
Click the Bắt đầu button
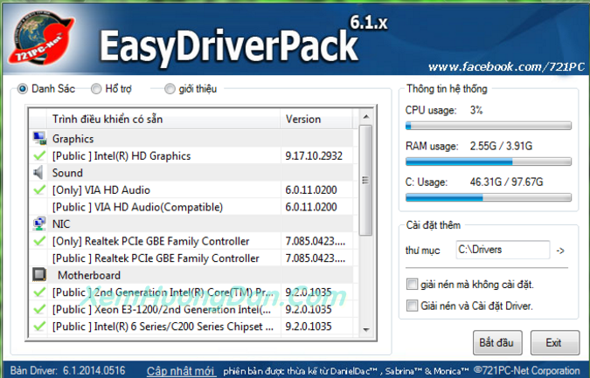coord(497,343)
